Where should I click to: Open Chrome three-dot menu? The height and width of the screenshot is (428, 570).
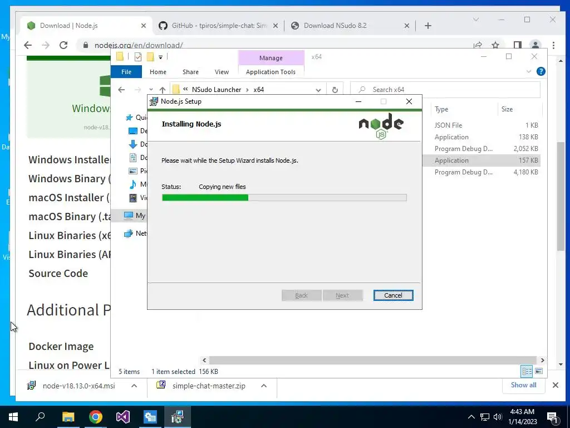point(553,45)
